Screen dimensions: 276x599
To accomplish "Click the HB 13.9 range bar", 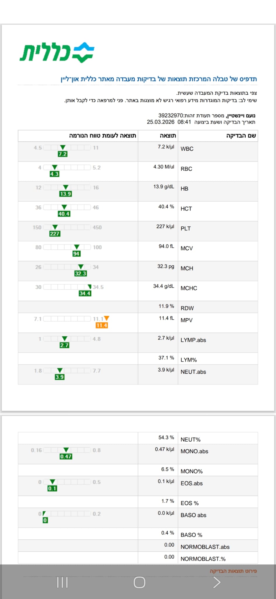I will pyautogui.click(x=67, y=187).
